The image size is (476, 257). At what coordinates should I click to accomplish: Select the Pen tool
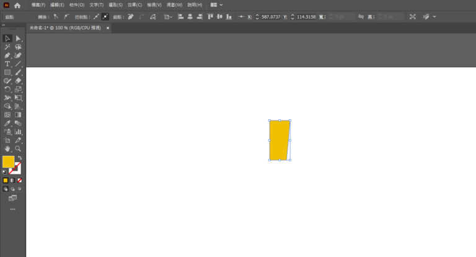(x=7, y=55)
